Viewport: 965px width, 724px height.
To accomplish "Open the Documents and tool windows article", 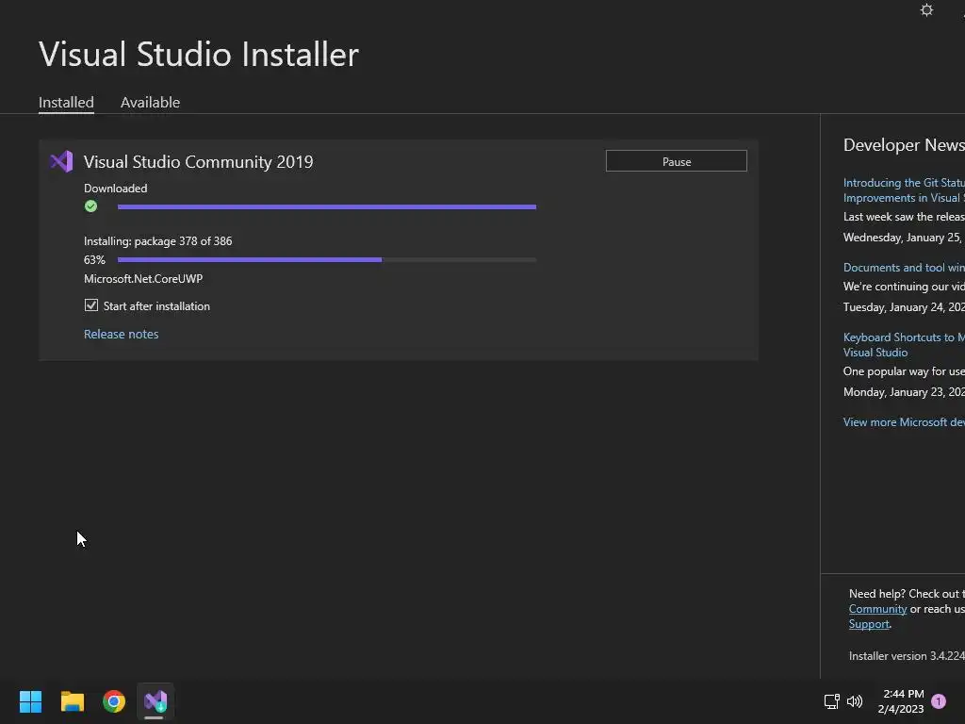I will [x=904, y=267].
